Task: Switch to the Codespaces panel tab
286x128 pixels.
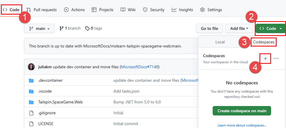Action: [x=264, y=42]
